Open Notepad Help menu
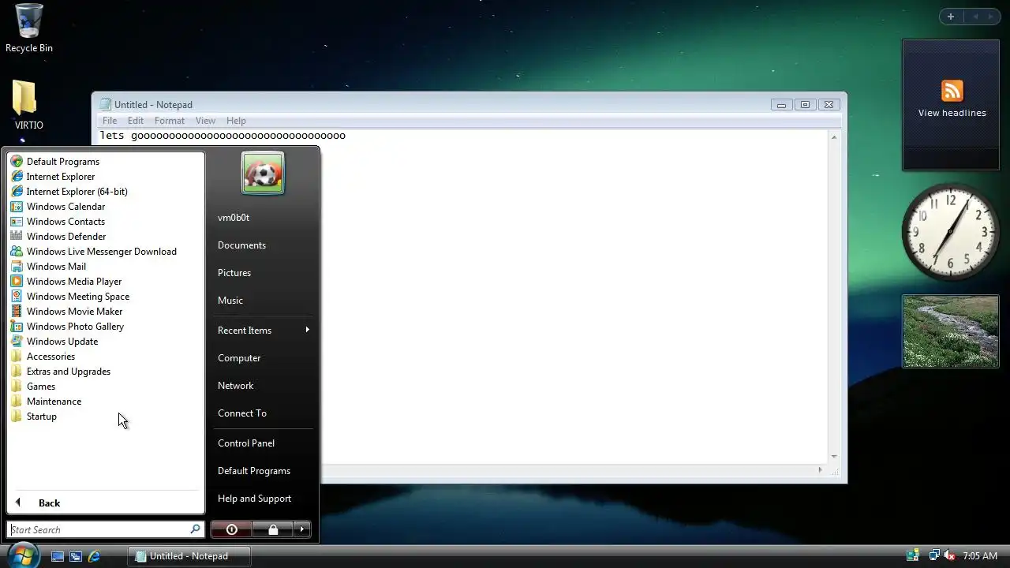Image resolution: width=1010 pixels, height=568 pixels. click(x=236, y=121)
